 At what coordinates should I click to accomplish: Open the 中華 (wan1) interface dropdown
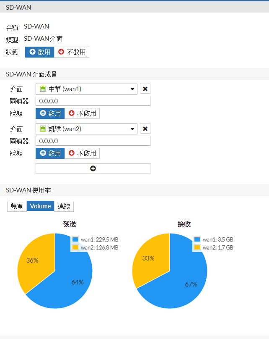coord(86,89)
